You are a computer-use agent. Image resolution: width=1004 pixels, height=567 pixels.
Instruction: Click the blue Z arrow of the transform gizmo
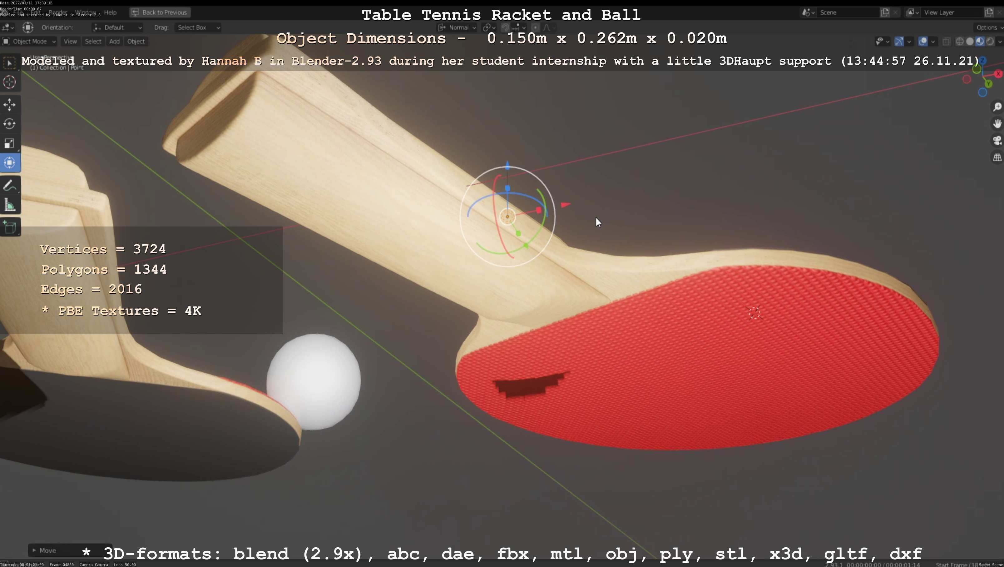coord(507,165)
